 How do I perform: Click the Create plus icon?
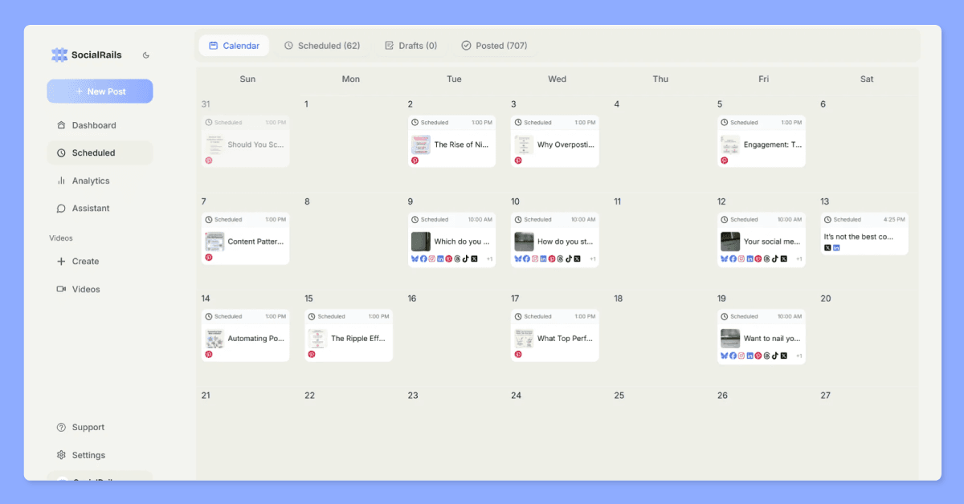click(61, 261)
